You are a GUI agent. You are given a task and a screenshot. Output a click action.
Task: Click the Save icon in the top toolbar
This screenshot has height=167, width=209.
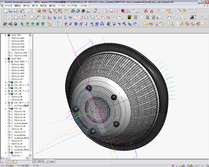click(x=16, y=11)
